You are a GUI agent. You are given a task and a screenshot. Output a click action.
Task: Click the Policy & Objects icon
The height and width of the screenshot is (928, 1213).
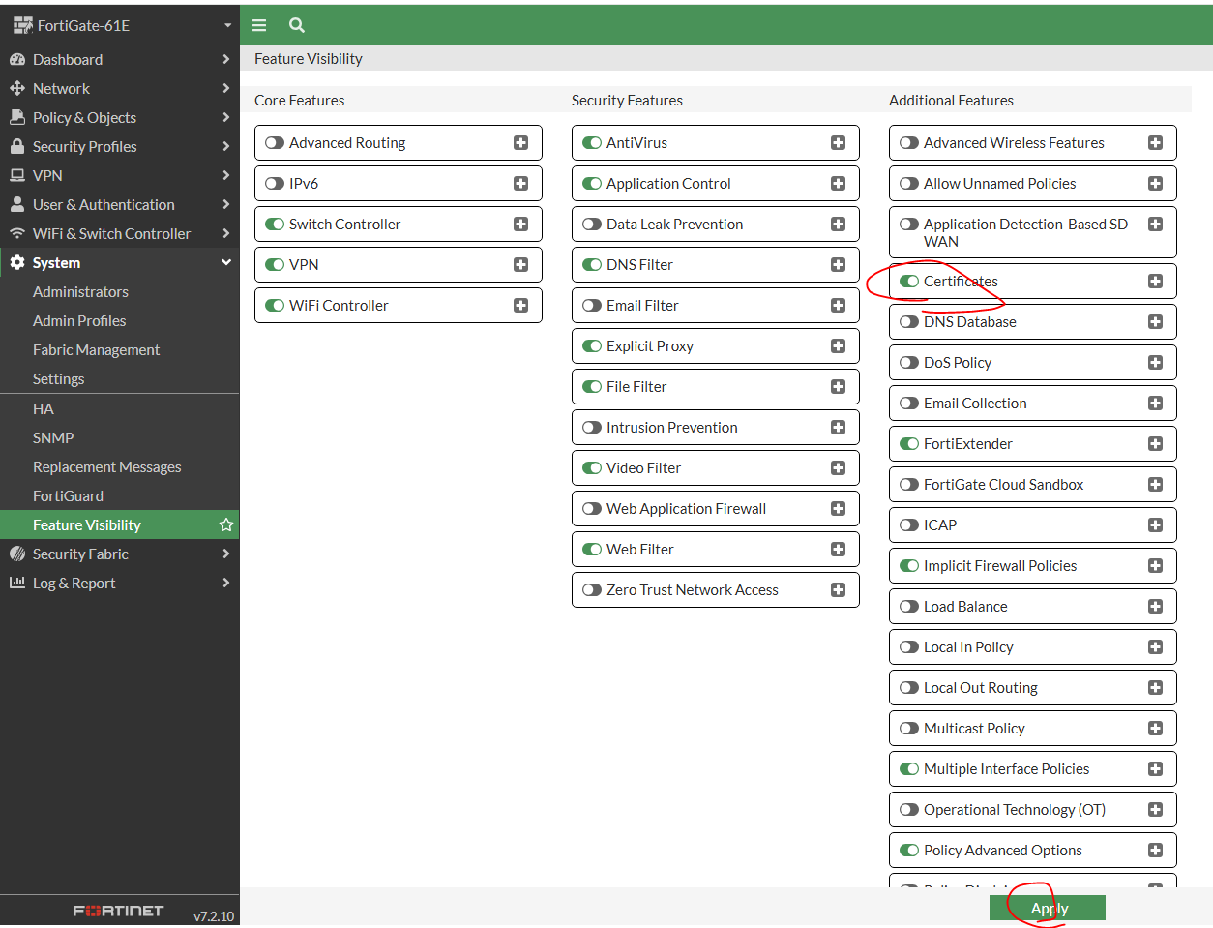pos(17,117)
